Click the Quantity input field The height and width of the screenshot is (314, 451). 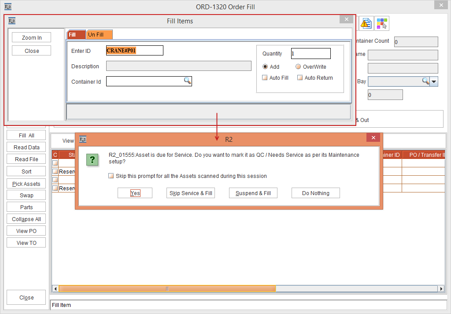(311, 54)
